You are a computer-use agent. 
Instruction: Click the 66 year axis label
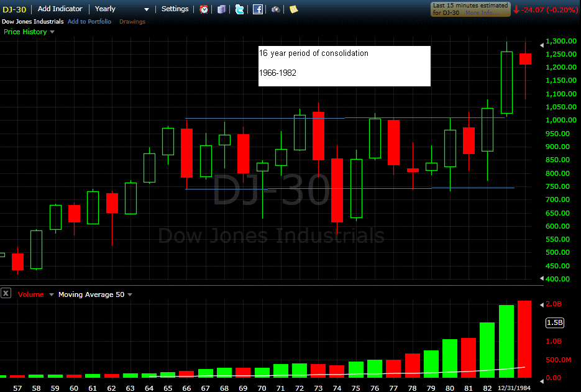pos(186,388)
